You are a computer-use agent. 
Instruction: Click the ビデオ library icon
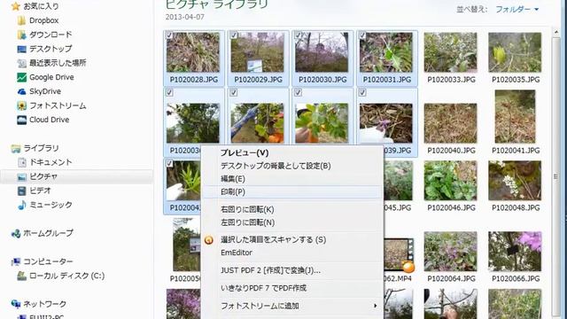(x=21, y=191)
